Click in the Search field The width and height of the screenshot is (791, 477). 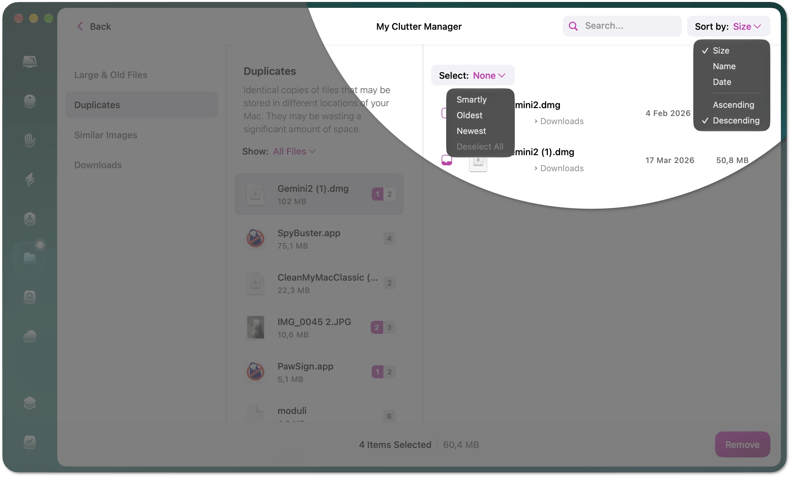click(x=622, y=26)
